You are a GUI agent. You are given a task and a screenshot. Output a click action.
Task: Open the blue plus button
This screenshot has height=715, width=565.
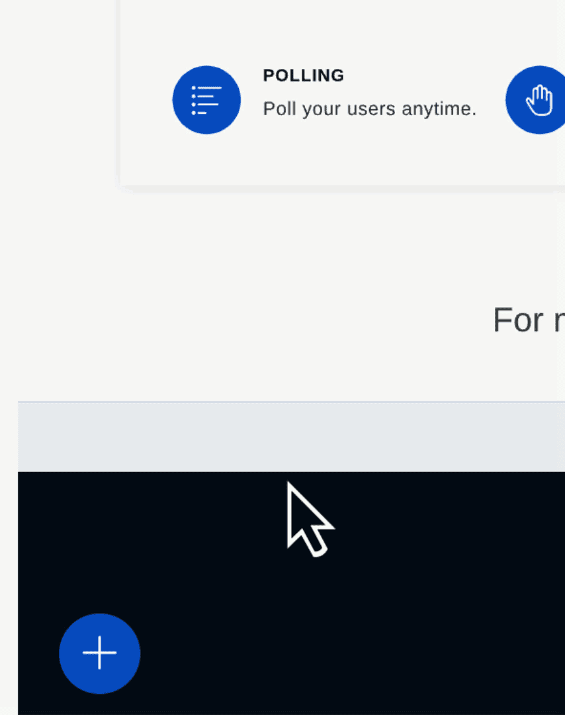pos(100,653)
